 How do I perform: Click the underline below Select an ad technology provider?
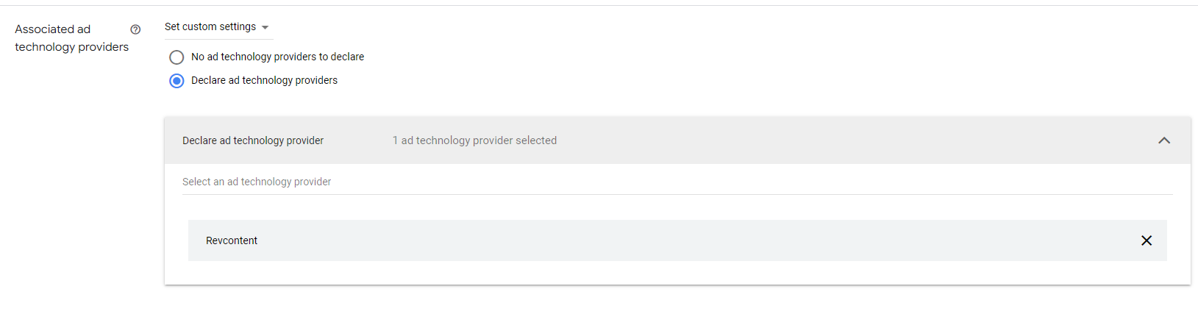(677, 194)
